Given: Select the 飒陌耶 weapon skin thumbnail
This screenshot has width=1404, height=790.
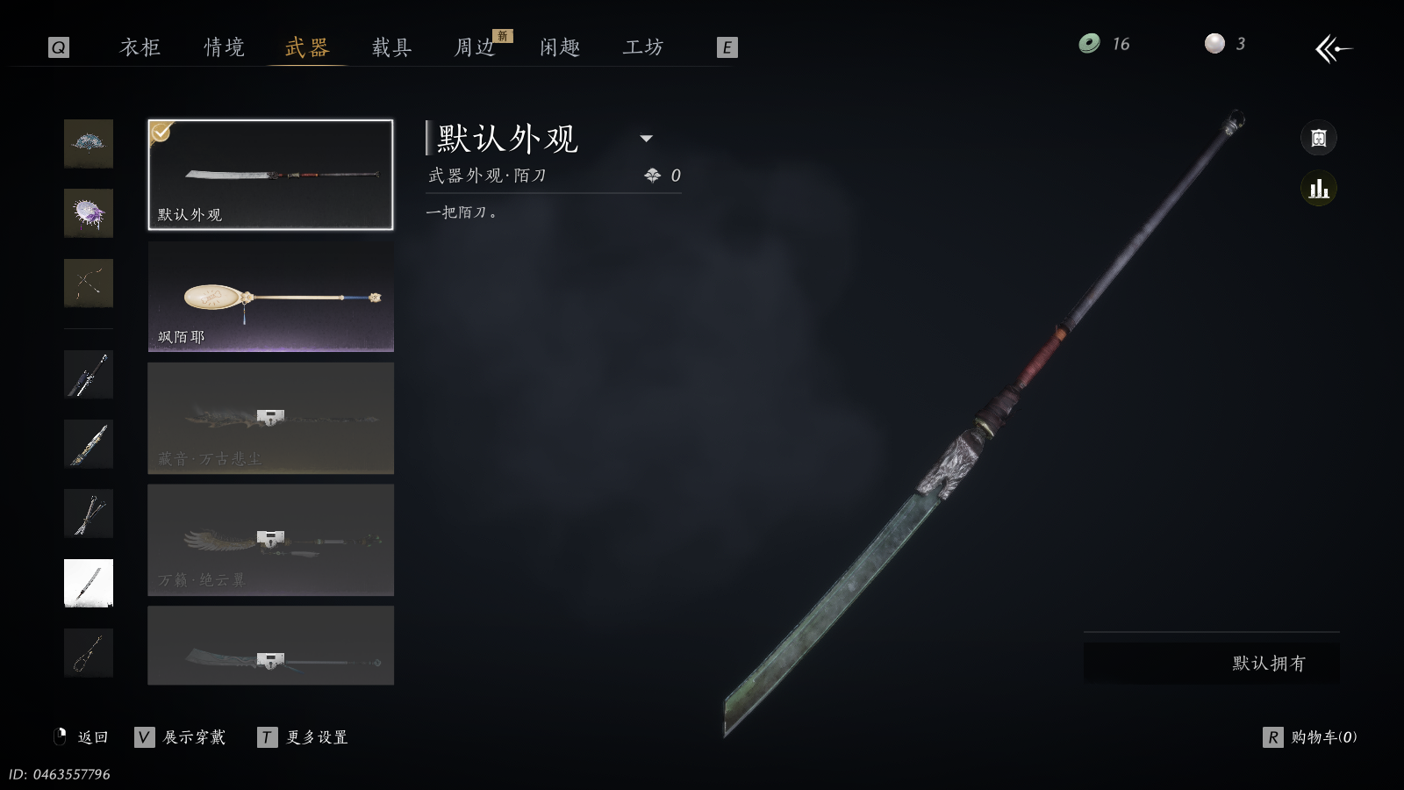Looking at the screenshot, I should pos(271,297).
